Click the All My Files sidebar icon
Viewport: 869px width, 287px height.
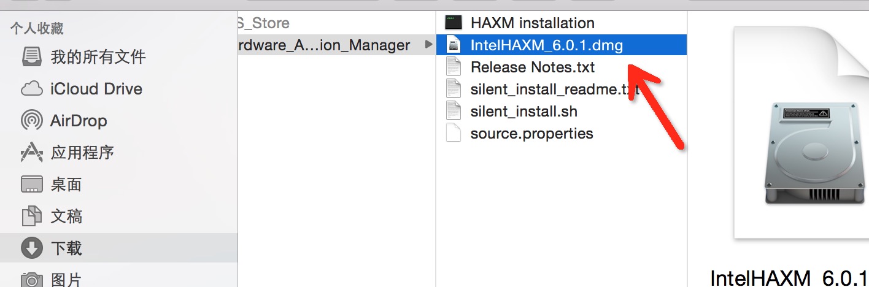[x=31, y=57]
